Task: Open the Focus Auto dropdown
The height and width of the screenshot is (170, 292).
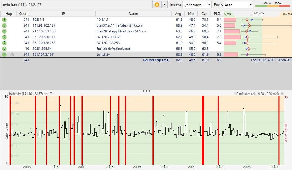Action: [238, 5]
